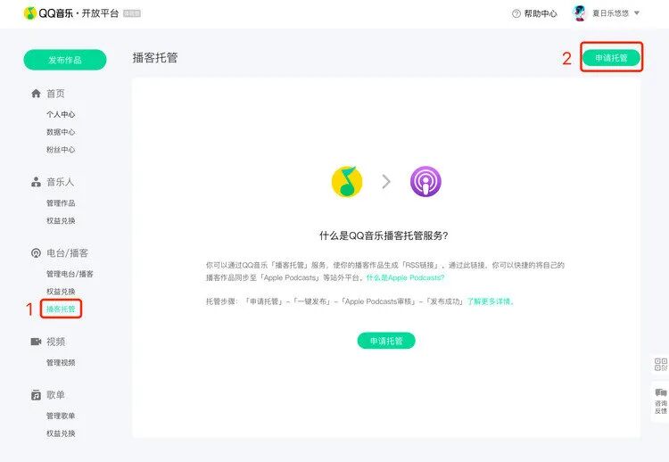Select 管理视频 in sidebar
669x462 pixels.
61,363
